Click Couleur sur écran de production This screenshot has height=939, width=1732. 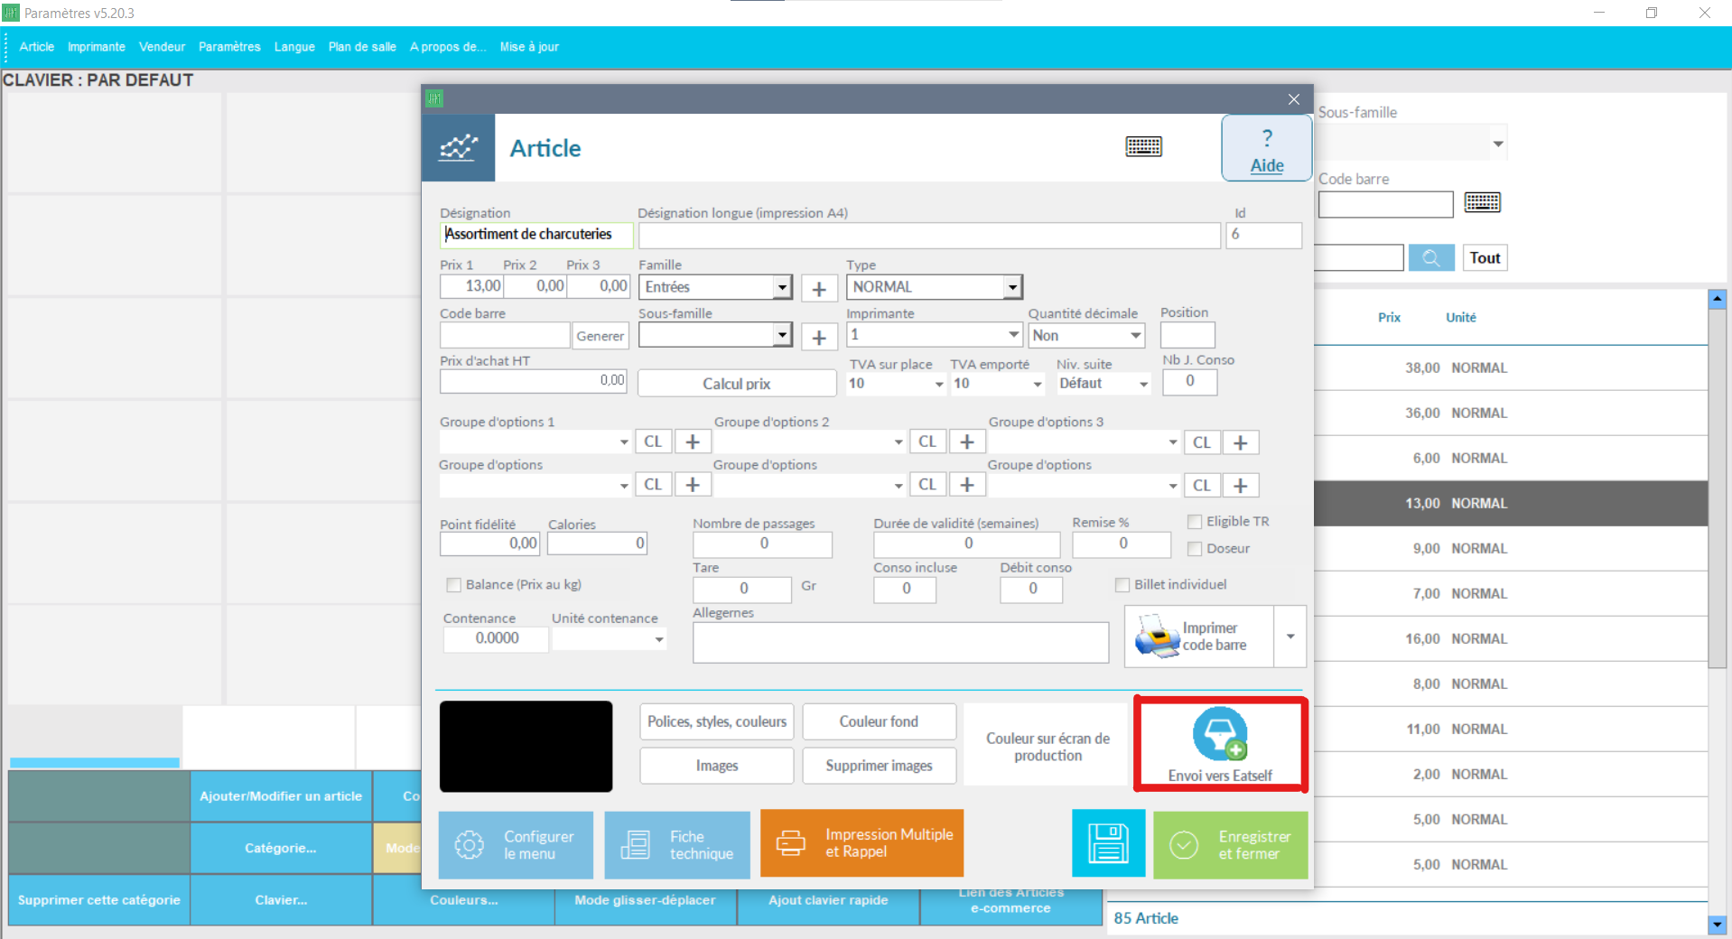pos(1048,747)
